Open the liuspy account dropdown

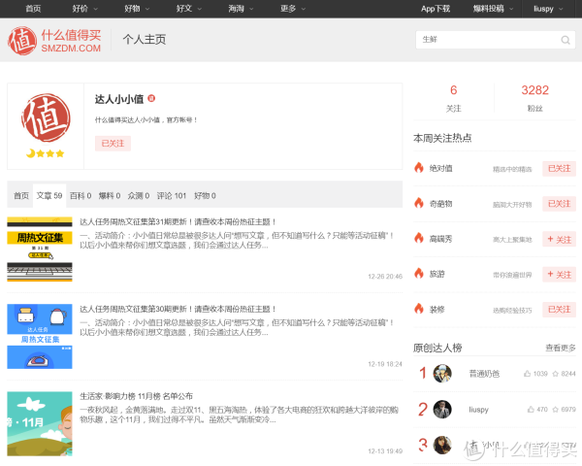point(548,9)
